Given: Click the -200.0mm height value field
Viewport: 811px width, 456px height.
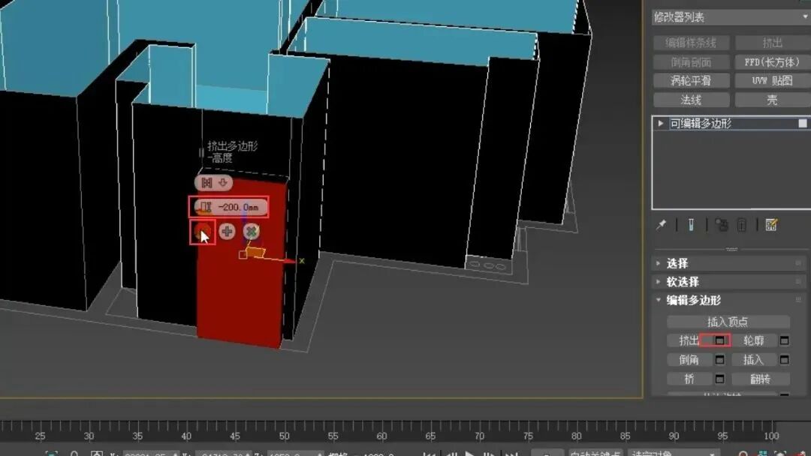Looking at the screenshot, I should click(x=238, y=207).
